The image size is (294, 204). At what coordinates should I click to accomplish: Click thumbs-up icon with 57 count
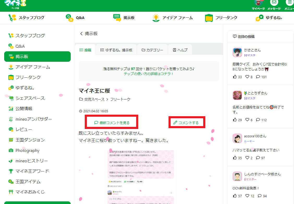[x=235, y=196]
